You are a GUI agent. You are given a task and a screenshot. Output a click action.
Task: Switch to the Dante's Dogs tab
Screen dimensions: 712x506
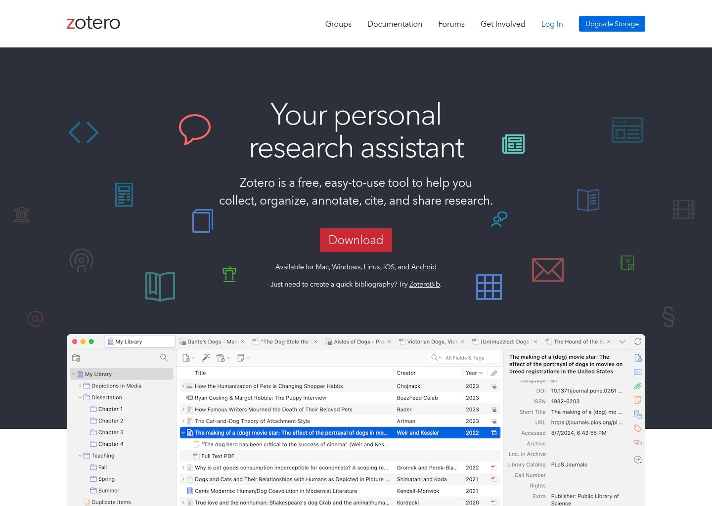click(x=212, y=341)
